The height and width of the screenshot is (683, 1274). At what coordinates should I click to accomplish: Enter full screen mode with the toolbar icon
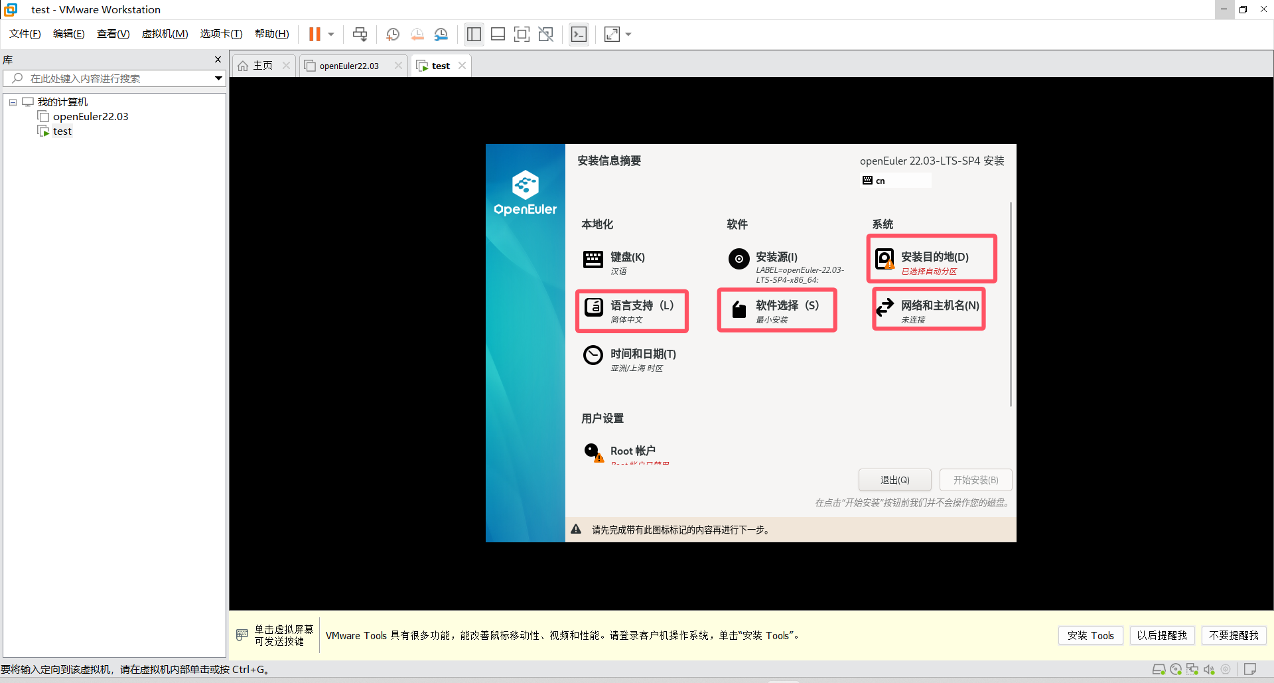pos(522,34)
